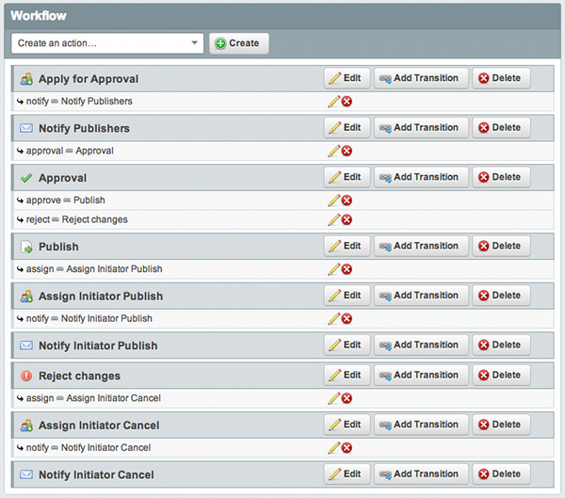Click pencil icon for notify Notify Publishers transition
Viewport: 565px width, 498px height.
pos(333,101)
